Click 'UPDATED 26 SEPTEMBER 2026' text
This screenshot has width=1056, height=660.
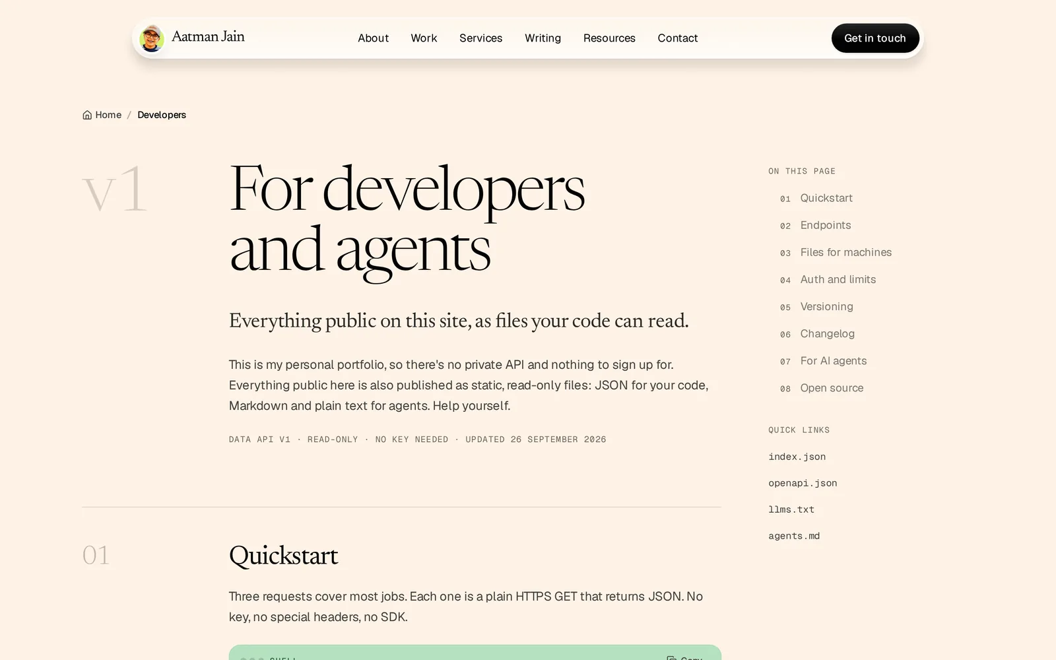(x=536, y=440)
